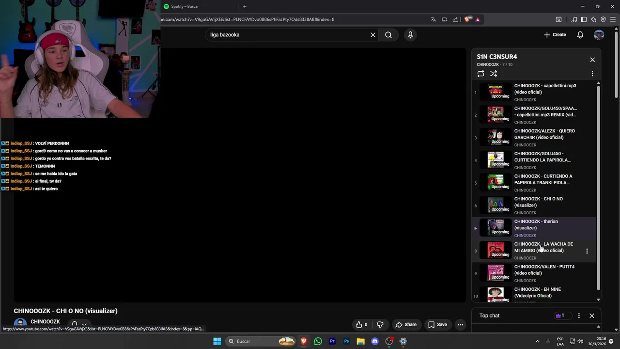Play 'PUTIT4 (video oficial)' thumbnail
The image size is (620, 349).
(x=496, y=273)
